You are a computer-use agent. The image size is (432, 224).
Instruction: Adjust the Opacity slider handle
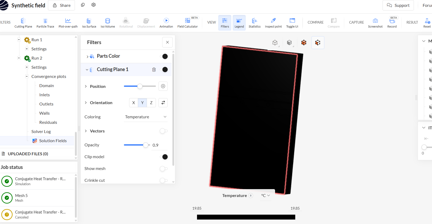pos(146,145)
